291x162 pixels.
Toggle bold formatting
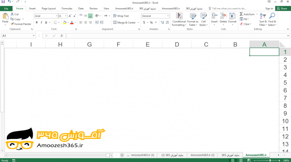(36, 23)
